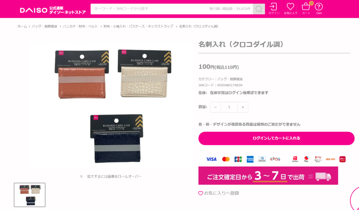
Task: Increase quantity with the plus button
Action: pyautogui.click(x=243, y=107)
